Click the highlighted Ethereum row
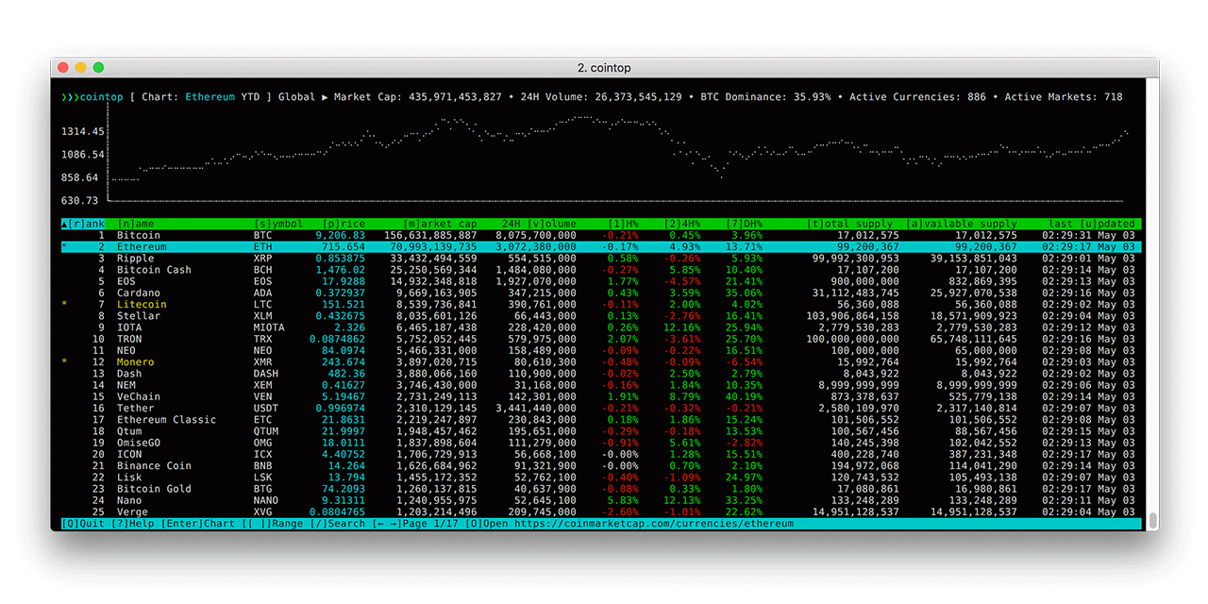This screenshot has height=604, width=1208. coord(283,246)
